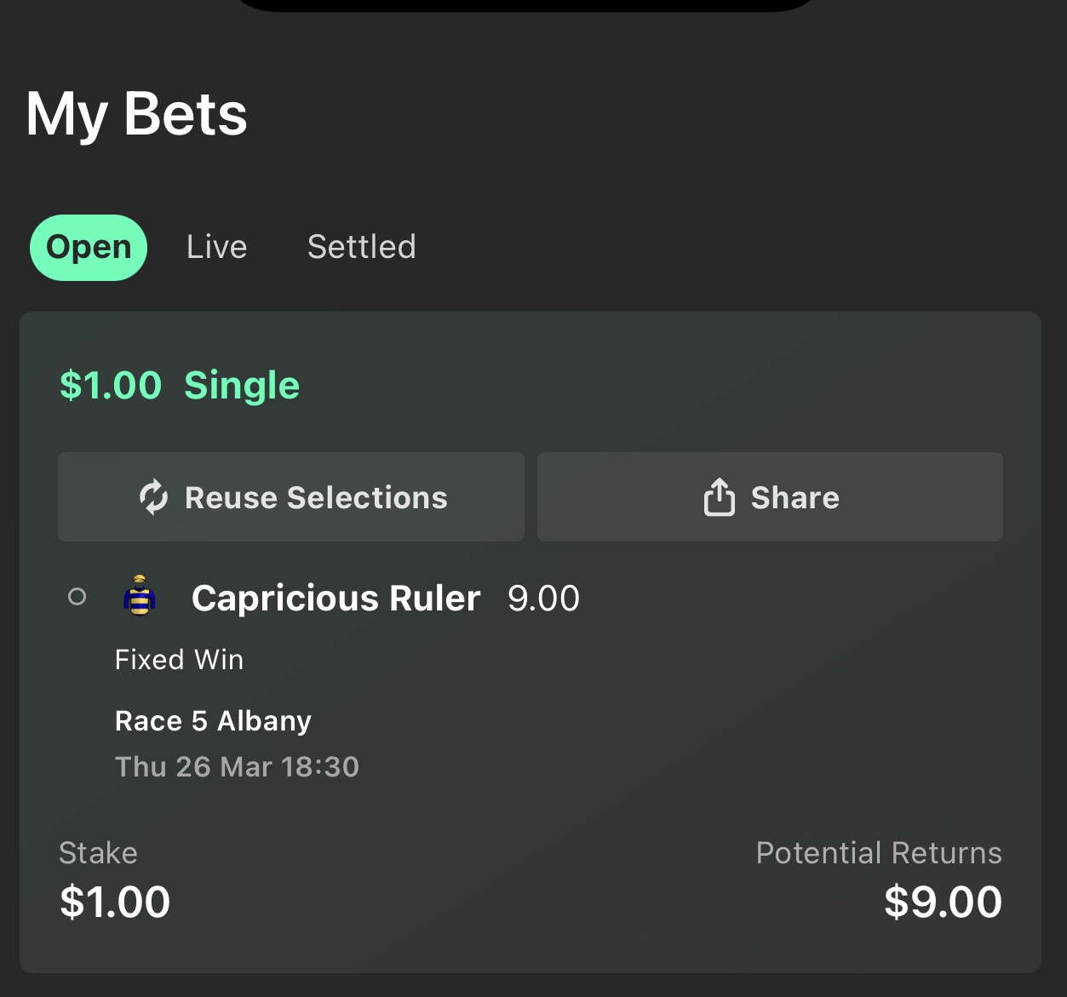The image size is (1067, 997).
Task: Click the Stake label text
Action: point(98,853)
